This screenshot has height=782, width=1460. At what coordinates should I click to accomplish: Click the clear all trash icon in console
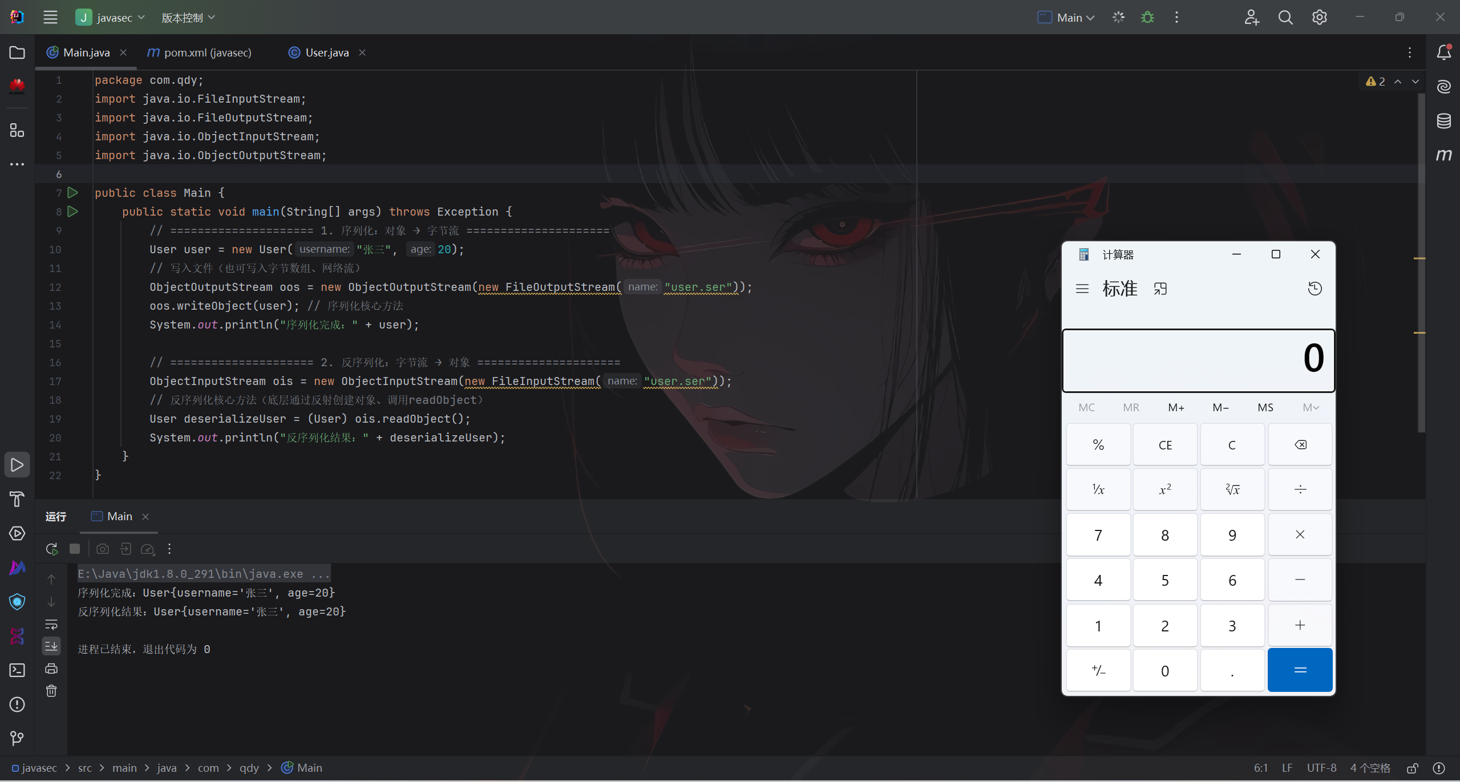pyautogui.click(x=51, y=691)
